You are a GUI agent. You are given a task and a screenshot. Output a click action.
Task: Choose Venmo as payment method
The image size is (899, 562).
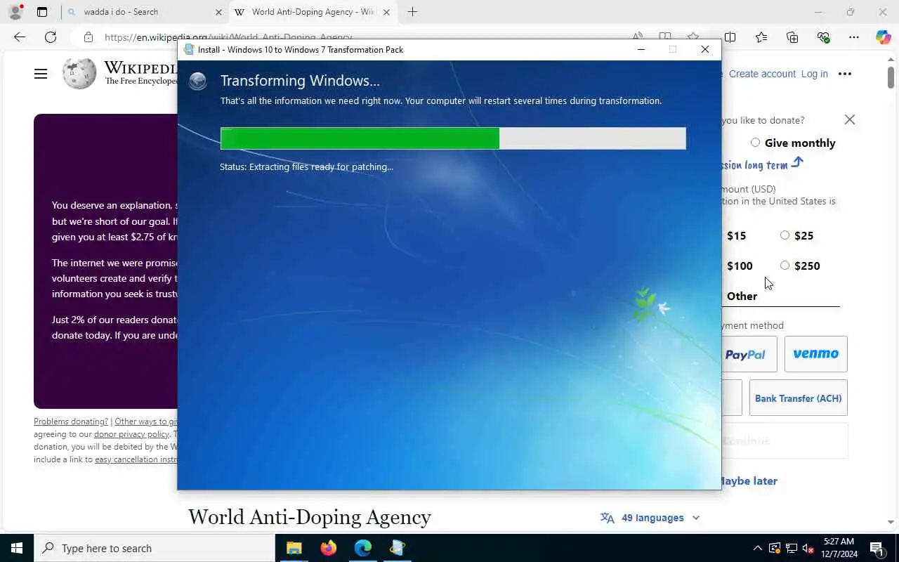click(x=816, y=354)
